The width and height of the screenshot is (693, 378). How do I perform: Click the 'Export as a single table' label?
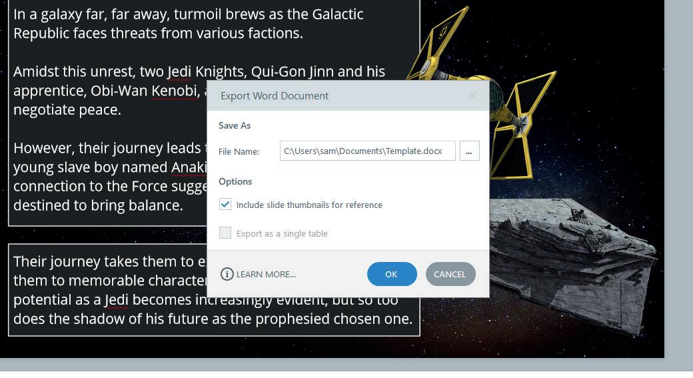tap(282, 233)
